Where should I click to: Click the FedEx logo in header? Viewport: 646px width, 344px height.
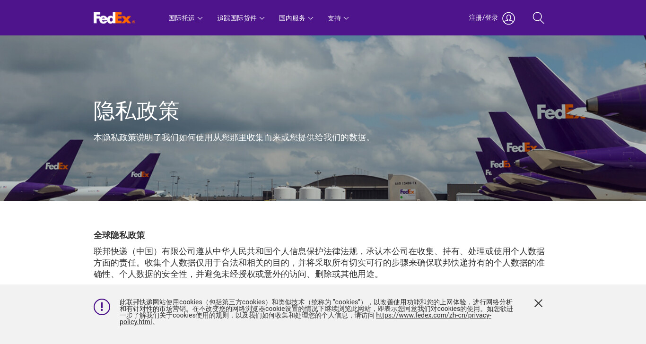click(x=114, y=18)
